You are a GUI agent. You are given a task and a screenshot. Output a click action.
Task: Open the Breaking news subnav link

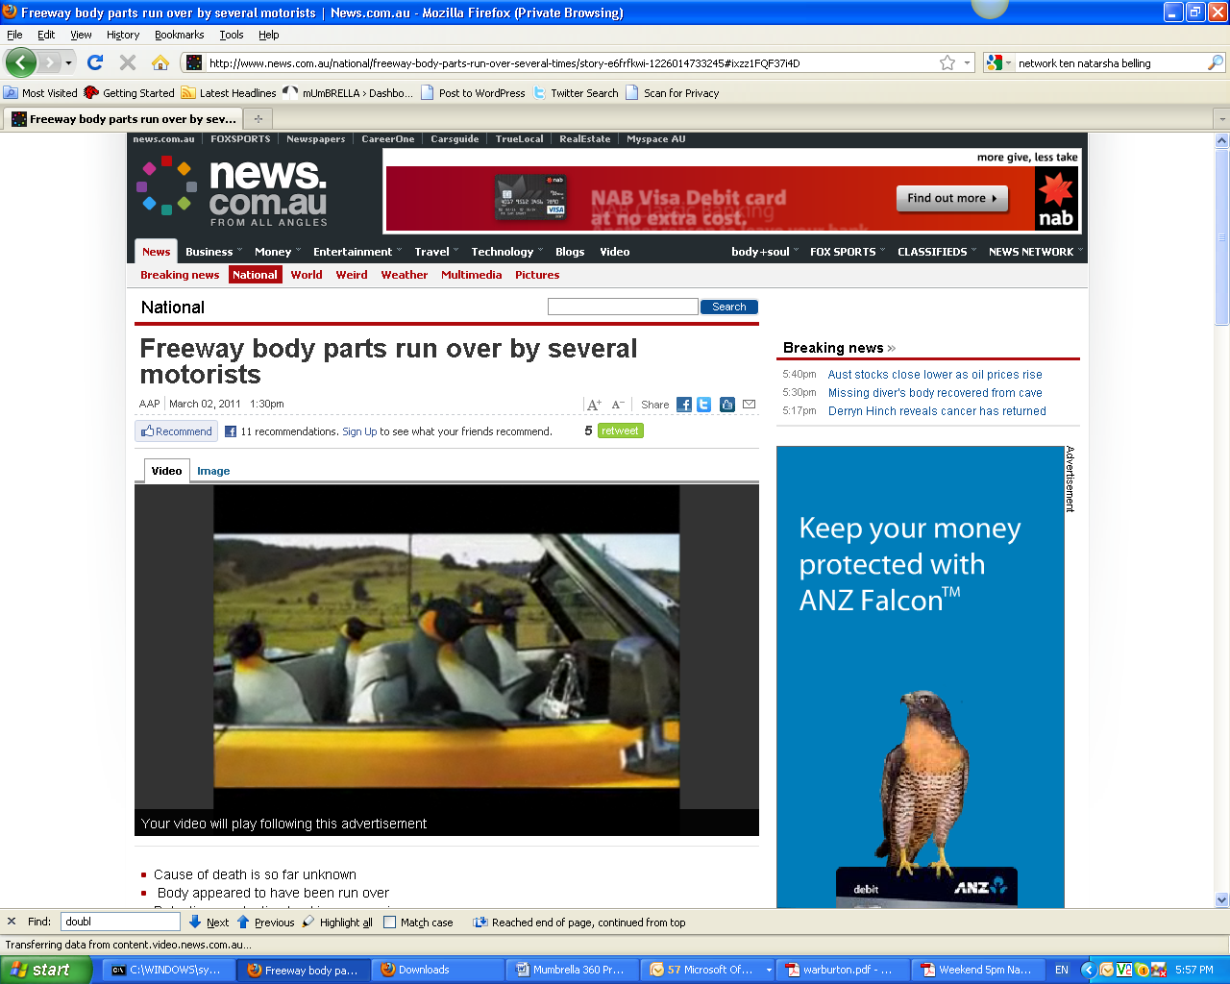pyautogui.click(x=180, y=275)
